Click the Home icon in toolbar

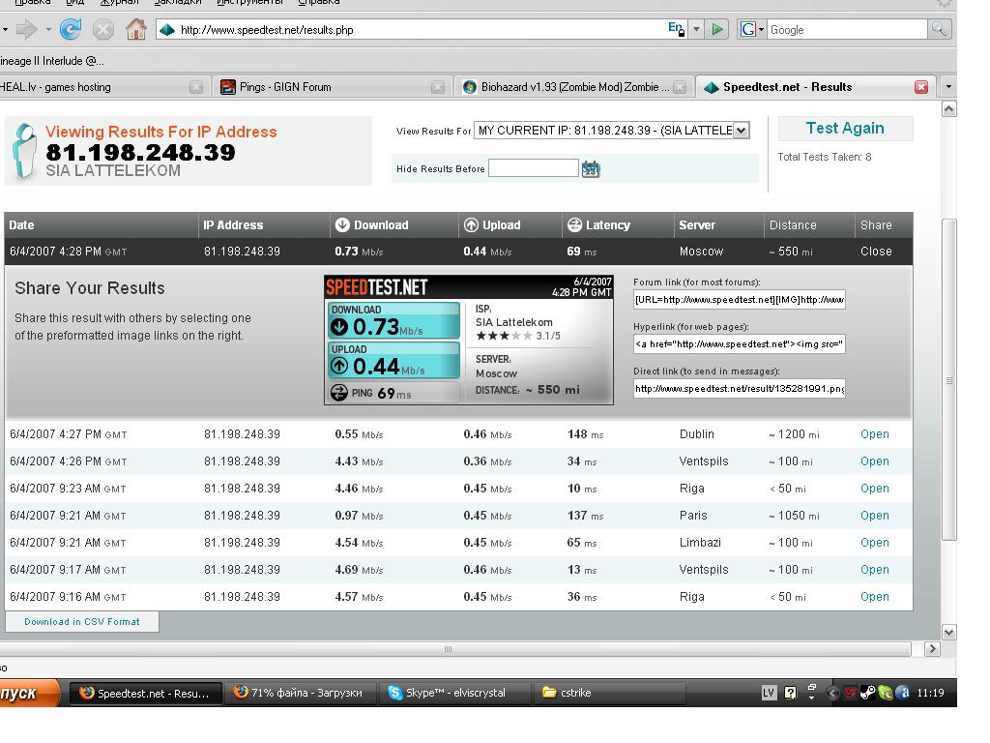pyautogui.click(x=136, y=30)
